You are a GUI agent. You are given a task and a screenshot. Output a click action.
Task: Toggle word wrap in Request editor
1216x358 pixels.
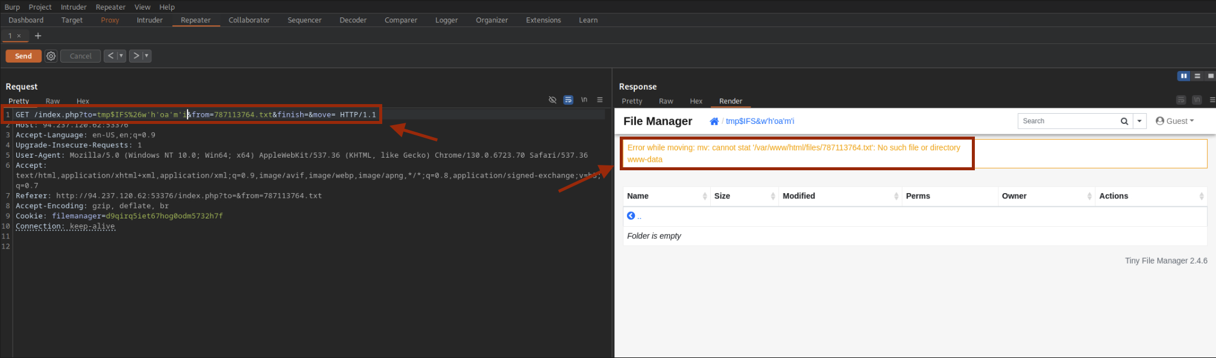[569, 100]
